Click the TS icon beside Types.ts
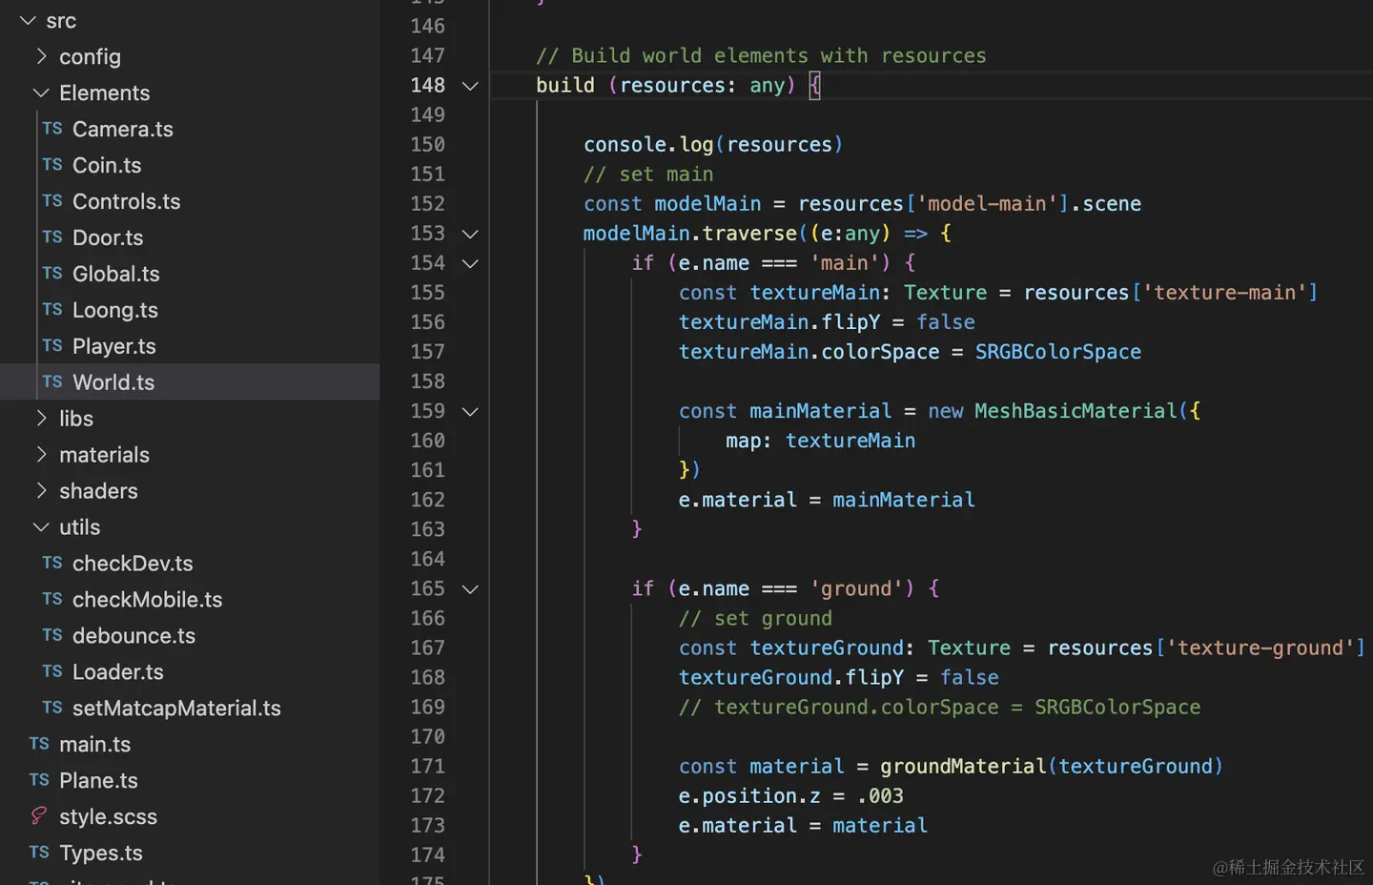 (39, 853)
